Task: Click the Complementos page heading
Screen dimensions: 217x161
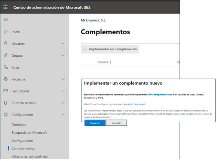Action: 106,32
